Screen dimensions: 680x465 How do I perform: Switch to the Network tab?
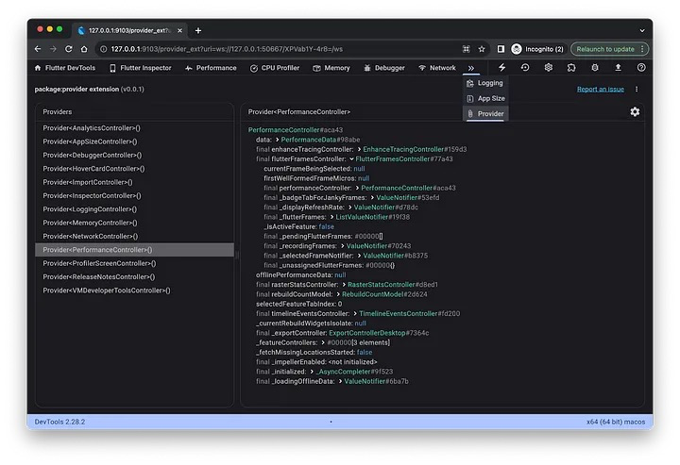tap(437, 68)
